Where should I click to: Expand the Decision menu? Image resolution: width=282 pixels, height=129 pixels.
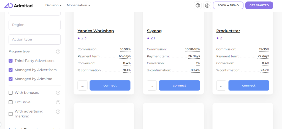click(x=53, y=5)
